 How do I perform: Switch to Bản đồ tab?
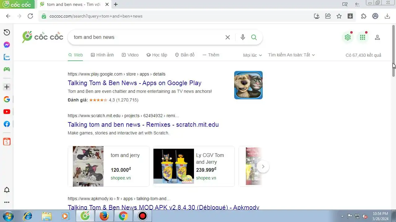(x=185, y=55)
